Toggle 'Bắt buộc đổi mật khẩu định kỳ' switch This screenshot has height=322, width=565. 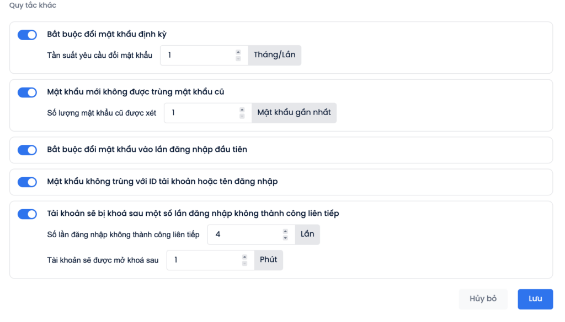[28, 35]
